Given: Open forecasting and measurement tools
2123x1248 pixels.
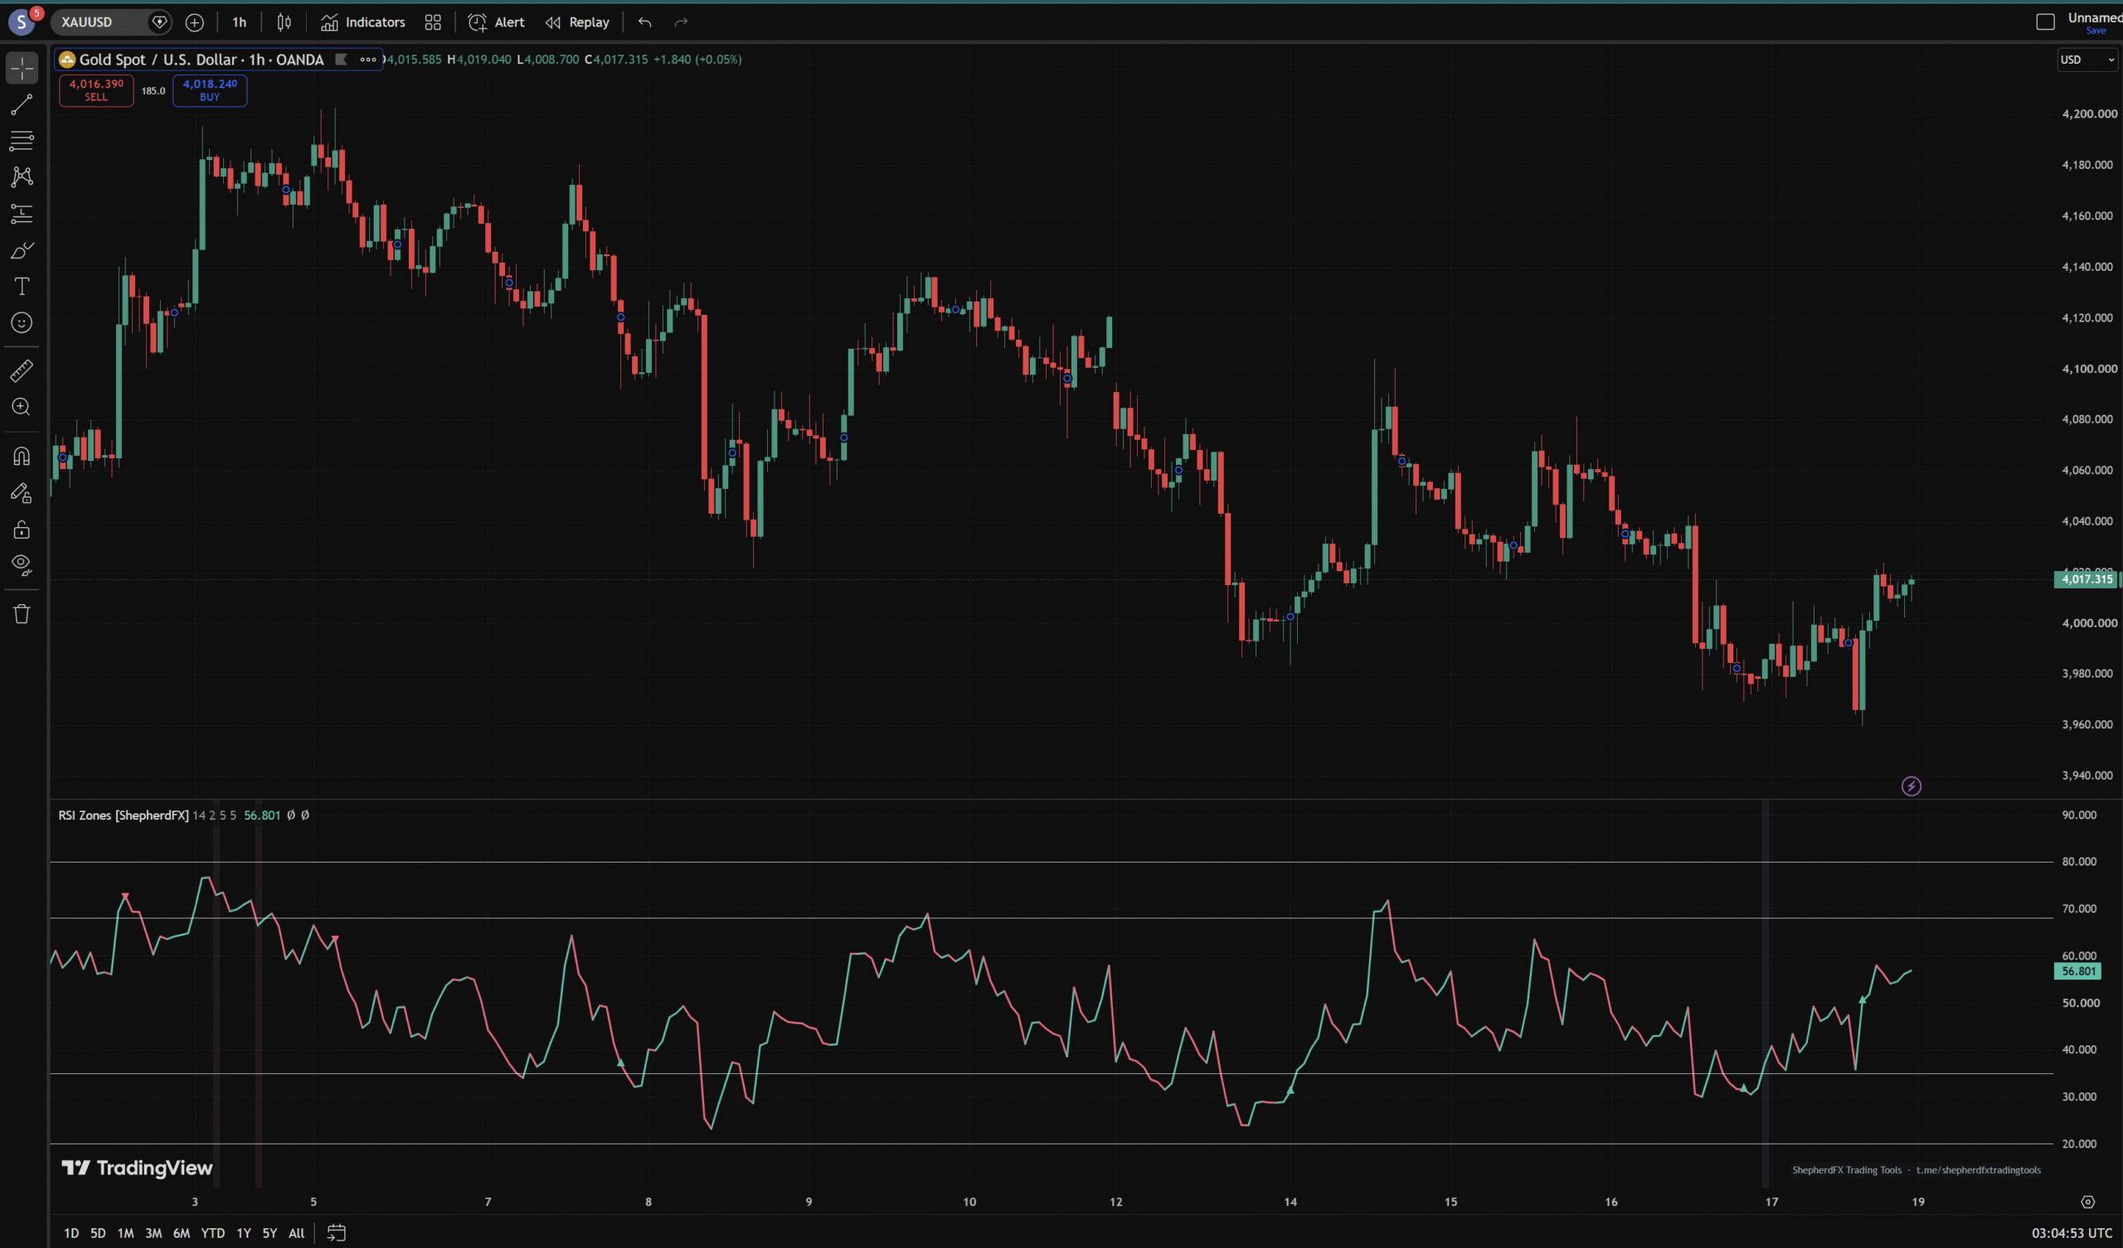Looking at the screenshot, I should coord(22,214).
